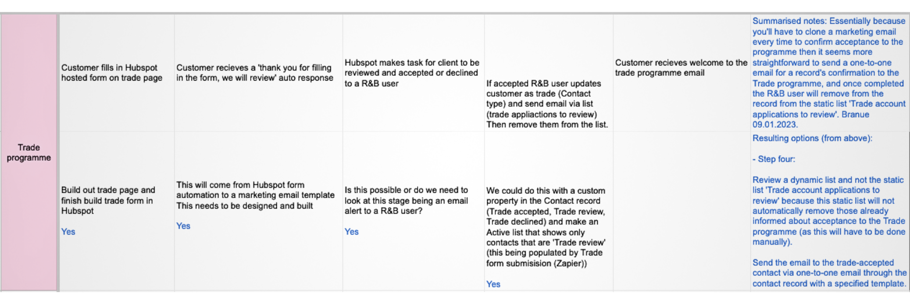Screen dimensions: 910x308
Task: Click the 'Review a dynamic list' paragraph
Action: (828, 211)
